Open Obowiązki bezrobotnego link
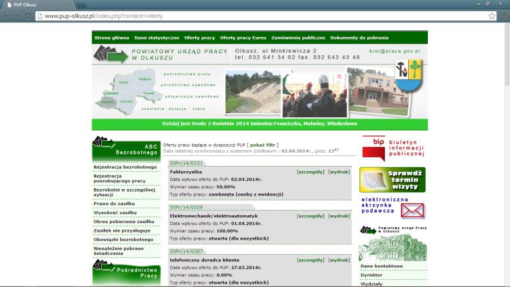 124,240
